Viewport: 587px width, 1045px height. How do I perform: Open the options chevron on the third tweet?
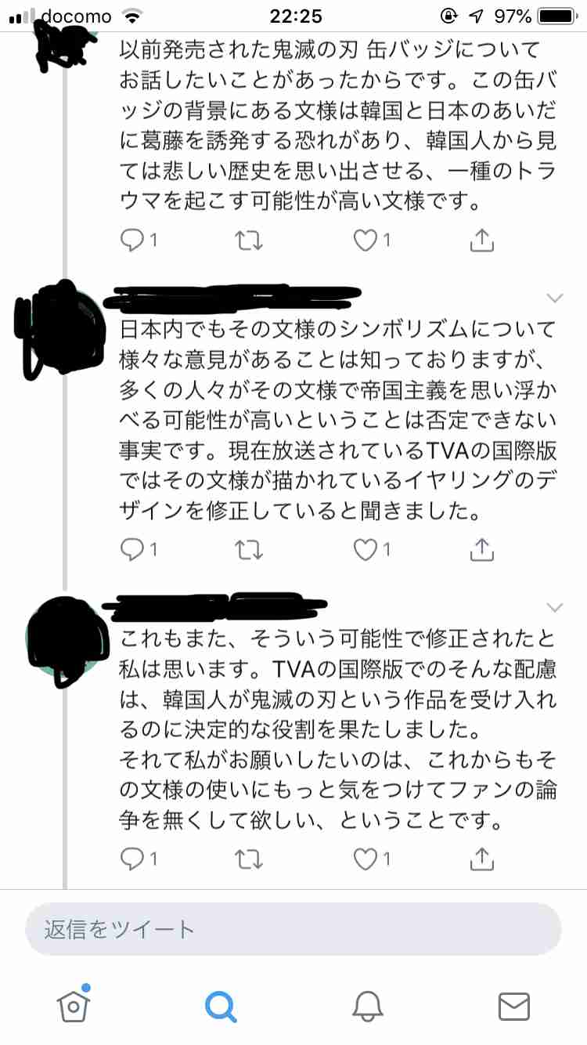[x=554, y=607]
